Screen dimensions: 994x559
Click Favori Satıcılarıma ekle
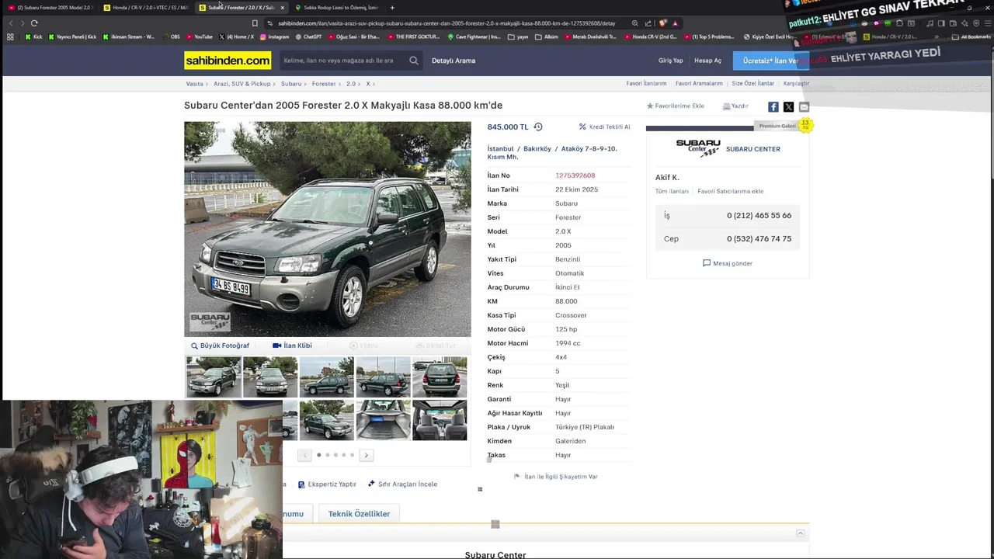[x=730, y=191]
